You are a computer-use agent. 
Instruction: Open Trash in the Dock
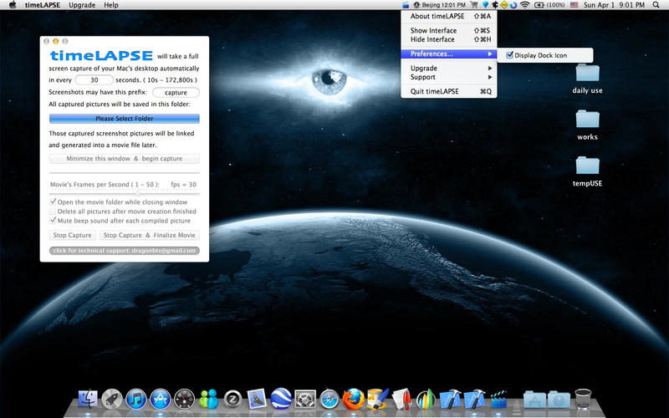pos(583,400)
